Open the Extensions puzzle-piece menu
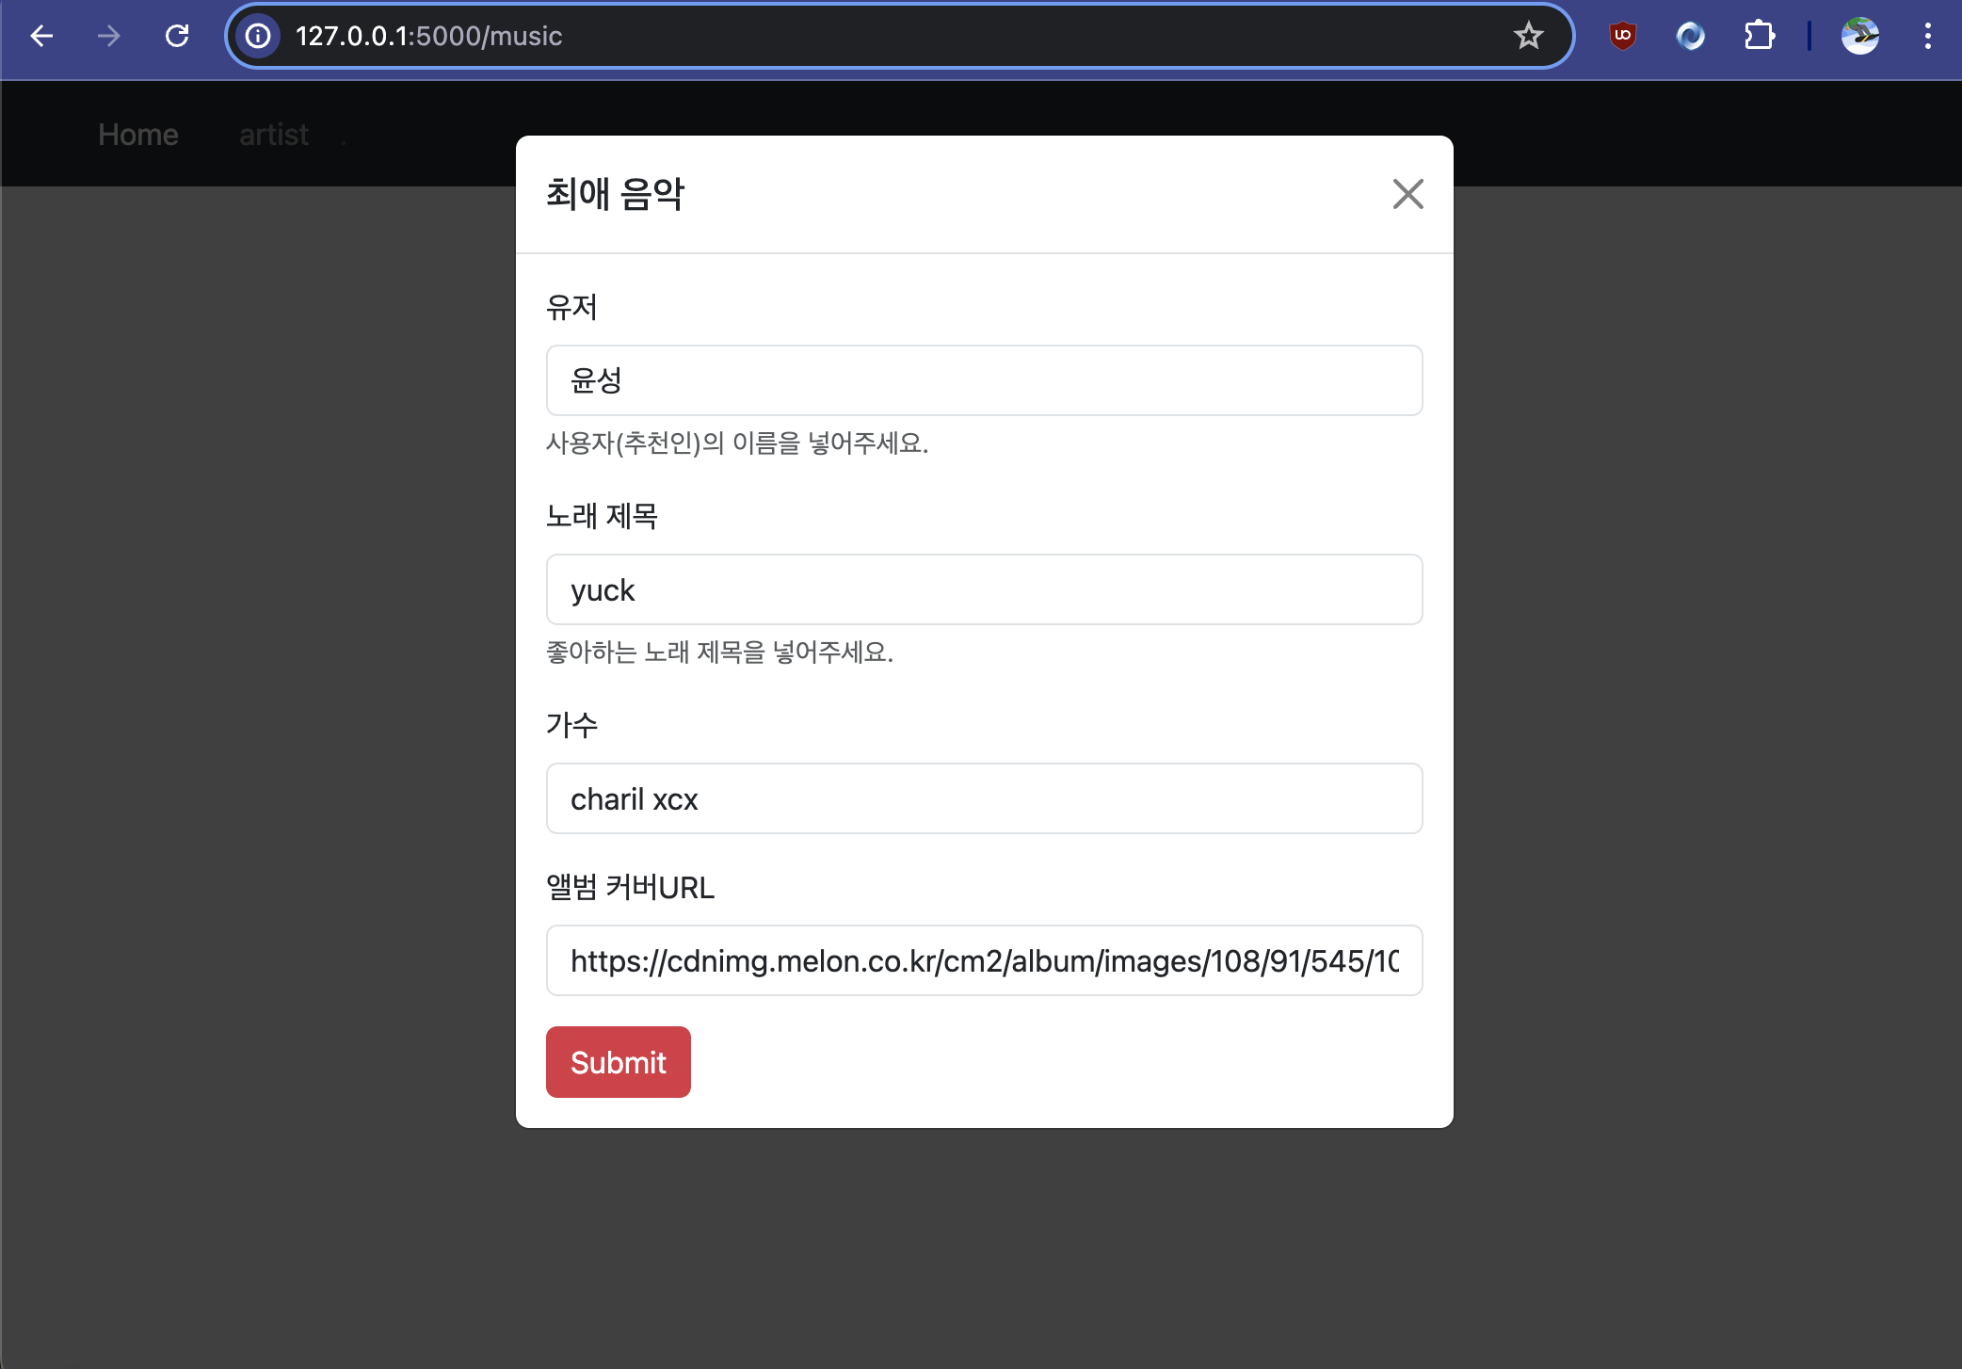This screenshot has height=1369, width=1962. pos(1759,36)
